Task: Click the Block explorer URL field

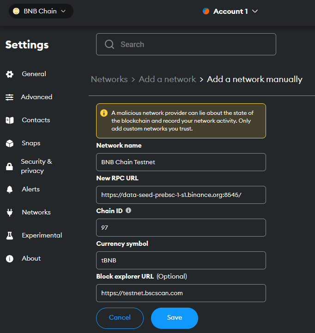Action: tap(181, 293)
